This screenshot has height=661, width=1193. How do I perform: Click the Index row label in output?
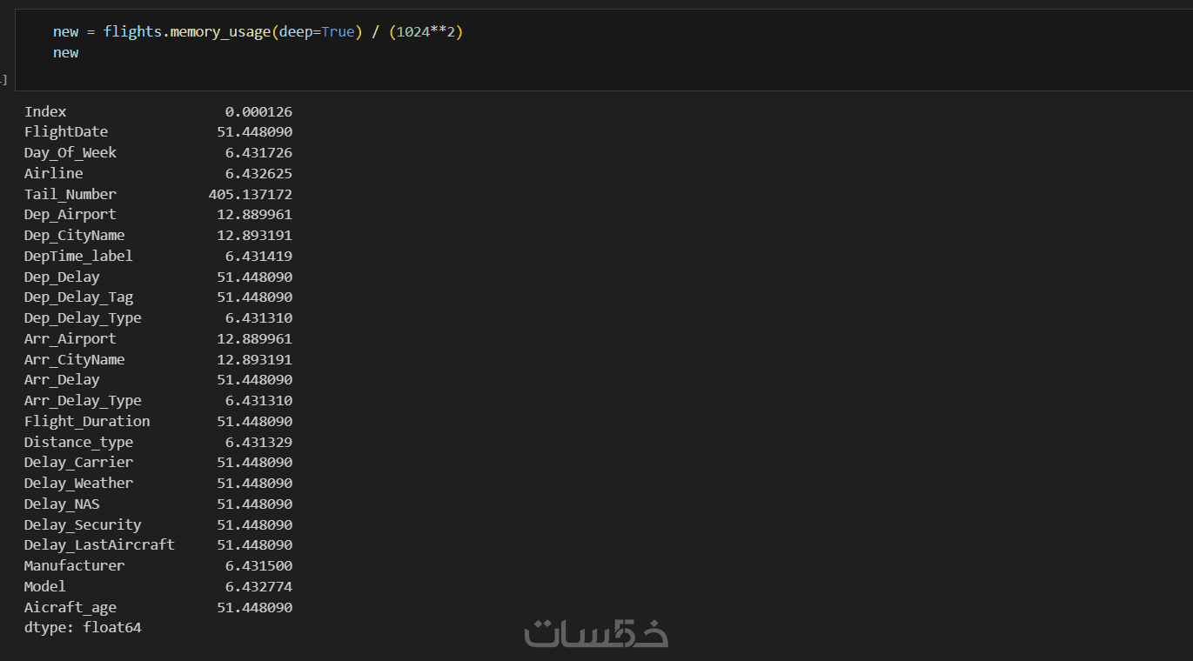45,112
